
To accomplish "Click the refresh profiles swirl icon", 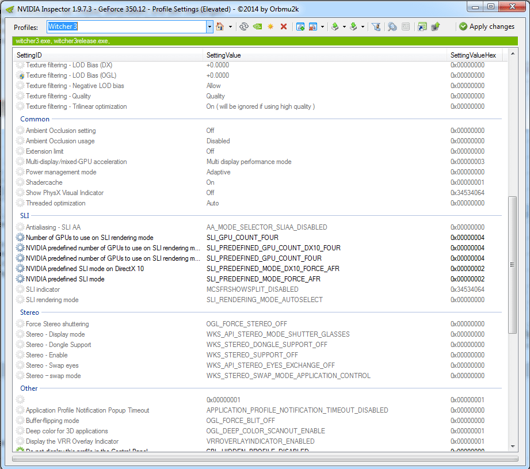I will pos(243,26).
